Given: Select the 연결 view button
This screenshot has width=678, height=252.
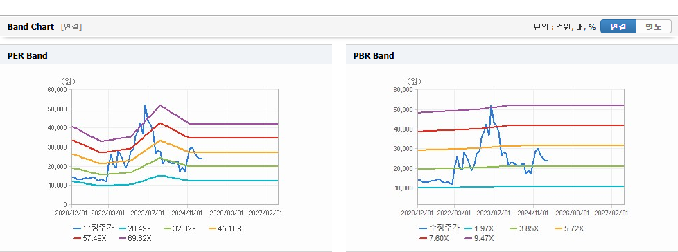Looking at the screenshot, I should coord(618,27).
